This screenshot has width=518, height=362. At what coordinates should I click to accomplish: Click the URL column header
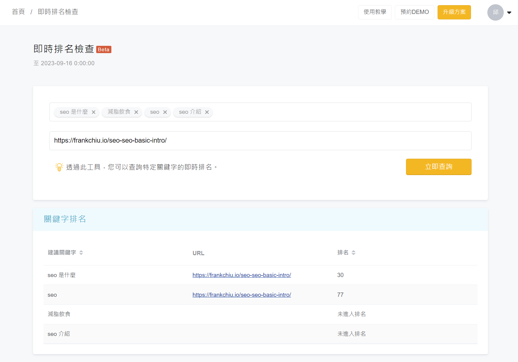pyautogui.click(x=198, y=253)
